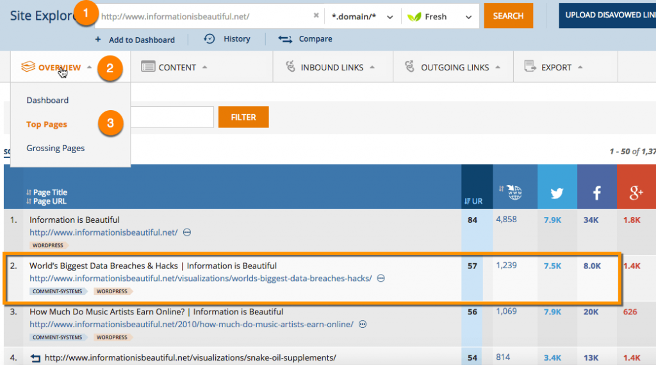656x365 pixels.
Task: Click the Twitter column header icon
Action: click(x=557, y=193)
